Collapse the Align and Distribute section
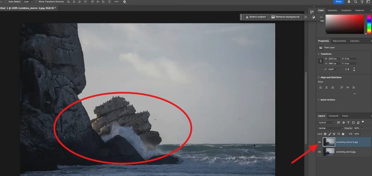 tap(318, 77)
